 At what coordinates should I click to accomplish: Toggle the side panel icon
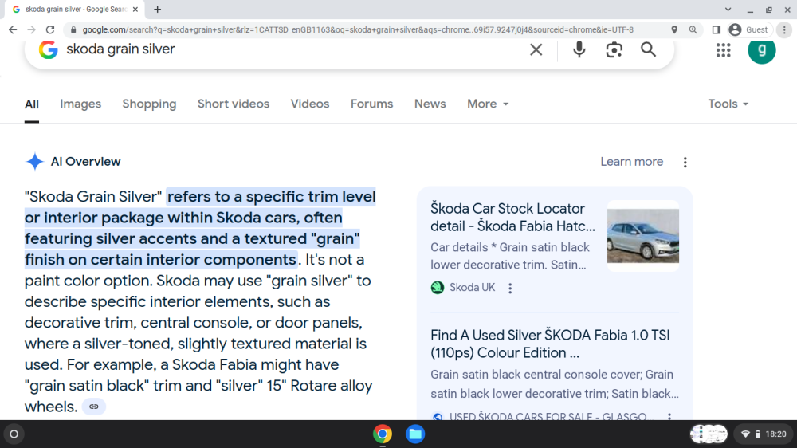[x=716, y=30]
